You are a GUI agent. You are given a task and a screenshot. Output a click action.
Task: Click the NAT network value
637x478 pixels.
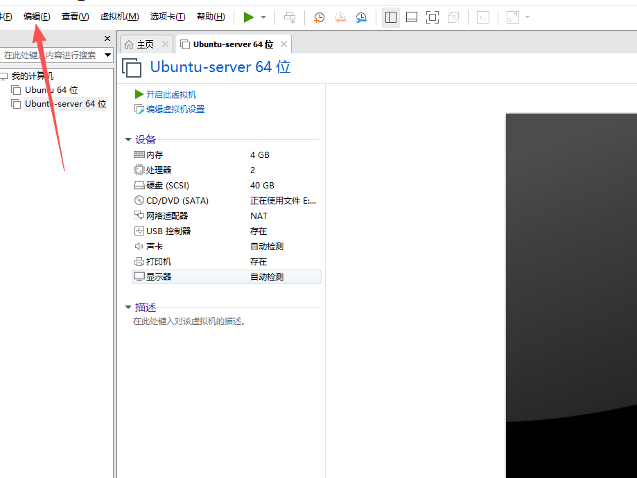(259, 215)
